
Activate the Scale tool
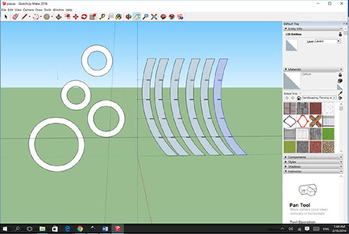click(x=93, y=17)
